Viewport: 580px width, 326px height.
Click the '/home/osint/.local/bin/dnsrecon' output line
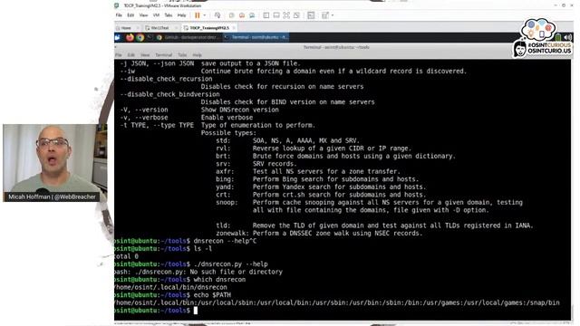coord(171,287)
